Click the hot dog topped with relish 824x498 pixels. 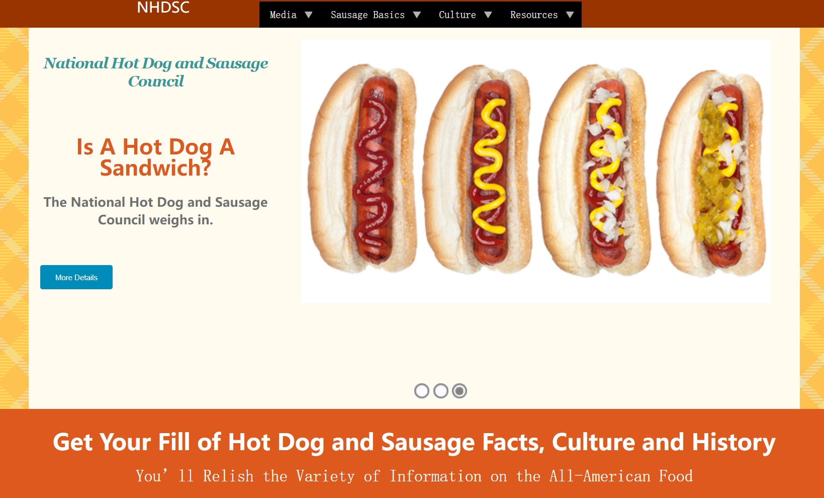pos(712,173)
